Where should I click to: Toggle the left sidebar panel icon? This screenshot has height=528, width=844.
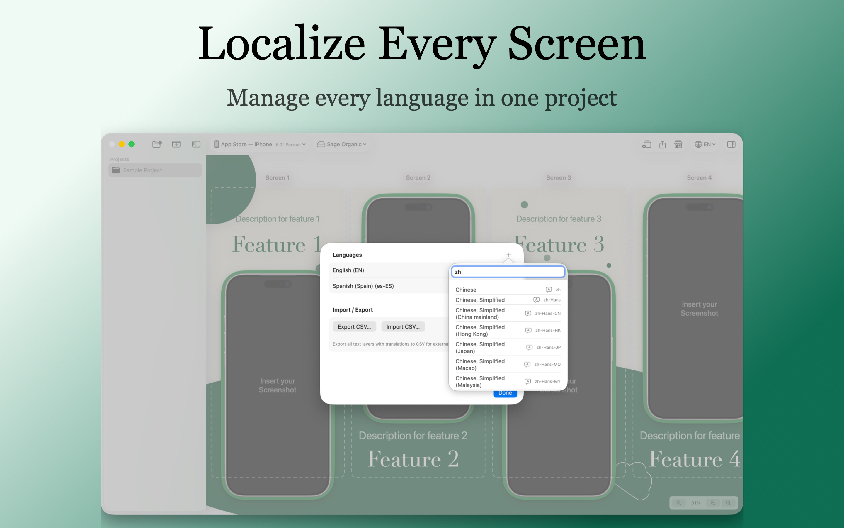point(196,144)
